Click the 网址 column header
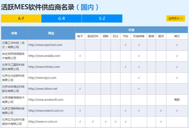This screenshot has width=189, height=128. coord(51,33)
